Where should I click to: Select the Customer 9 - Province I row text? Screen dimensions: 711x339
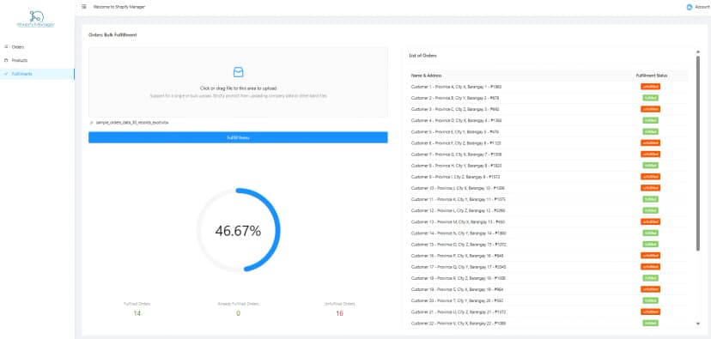455,177
